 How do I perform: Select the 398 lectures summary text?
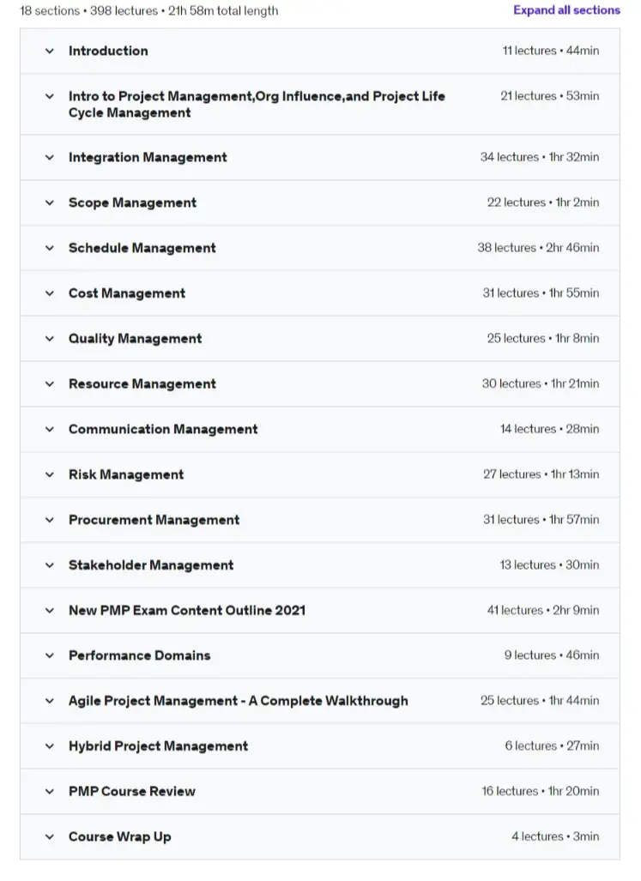[103, 10]
